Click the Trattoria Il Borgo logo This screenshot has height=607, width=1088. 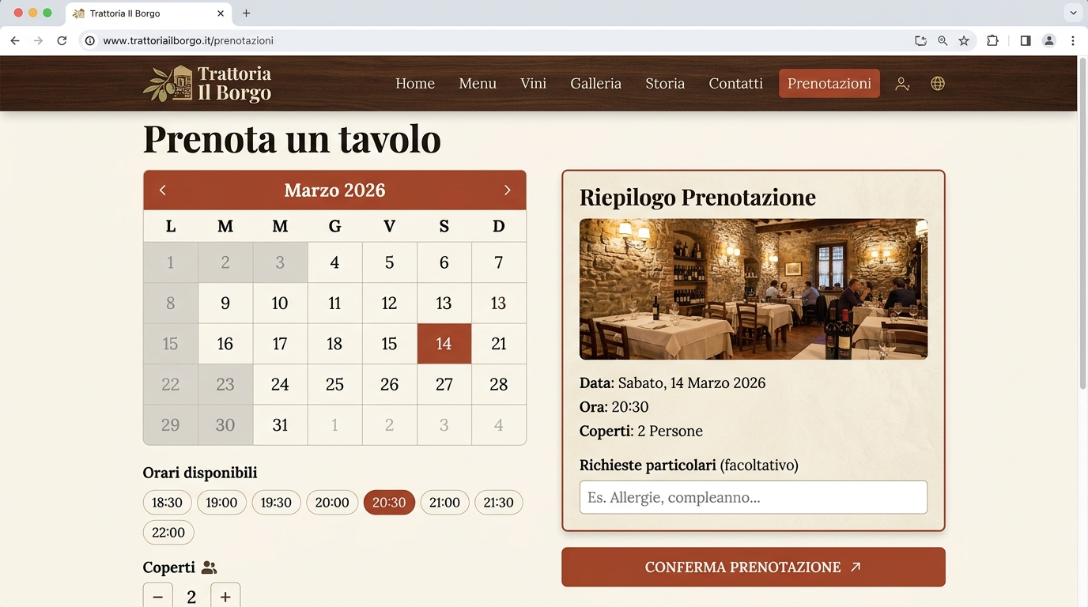pyautogui.click(x=207, y=84)
